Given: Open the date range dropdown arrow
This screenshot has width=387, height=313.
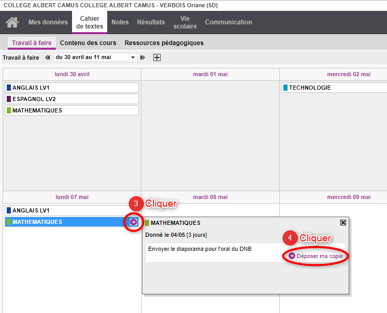Looking at the screenshot, I should (x=133, y=58).
